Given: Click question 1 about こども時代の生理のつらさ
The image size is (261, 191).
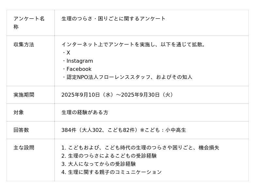Looking at the screenshot, I should (140, 148).
